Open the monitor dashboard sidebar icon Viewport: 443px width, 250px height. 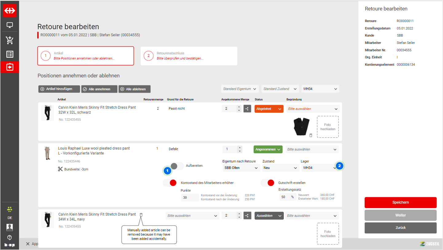[x=10, y=25]
